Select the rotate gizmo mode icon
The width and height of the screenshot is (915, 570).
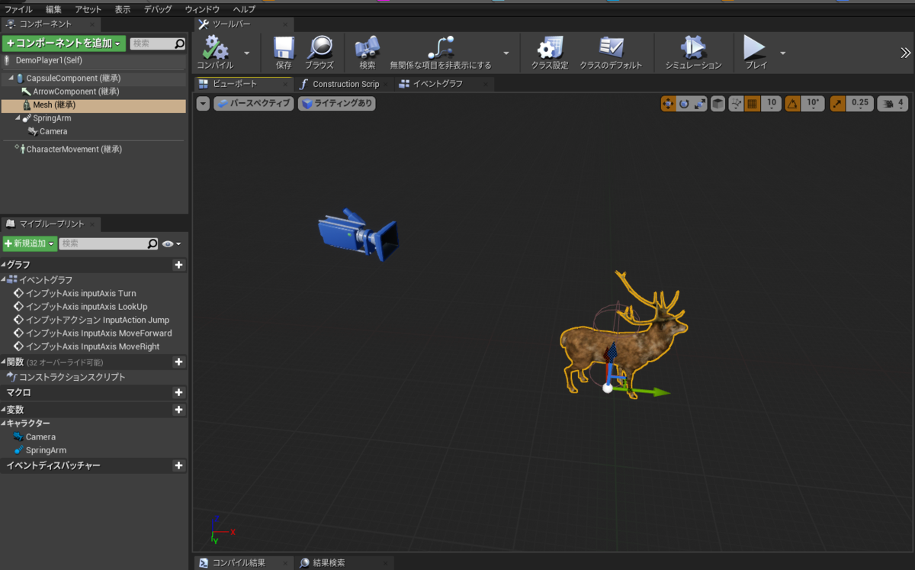coord(684,103)
